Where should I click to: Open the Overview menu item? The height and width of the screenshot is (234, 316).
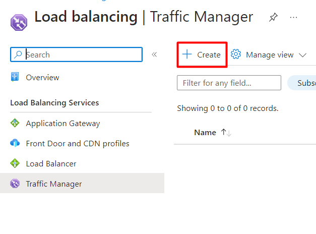coord(42,77)
